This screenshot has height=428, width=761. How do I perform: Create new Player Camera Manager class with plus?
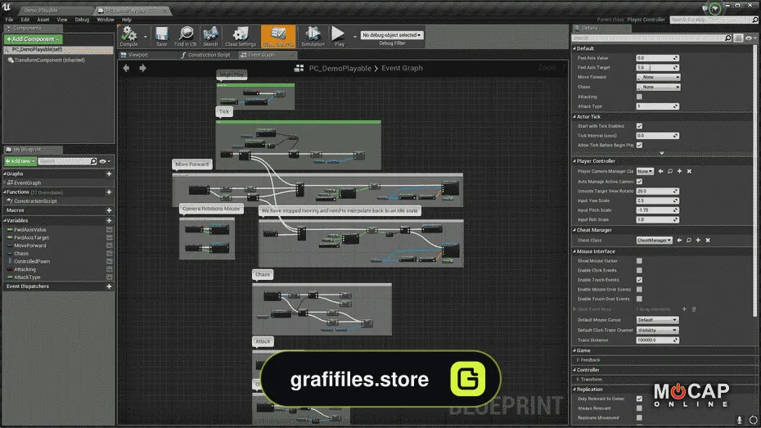click(679, 171)
